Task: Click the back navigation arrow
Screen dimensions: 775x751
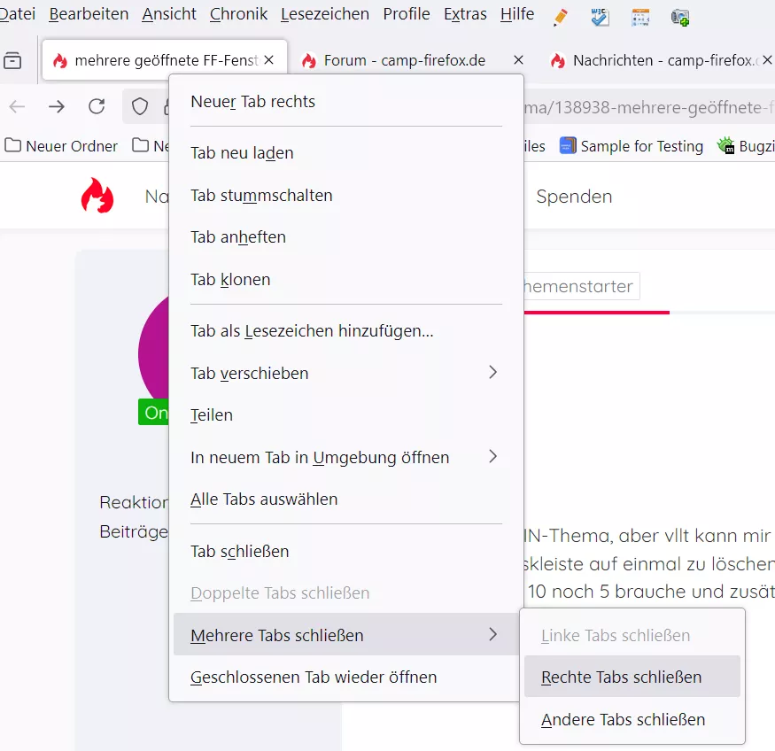Action: pos(18,106)
